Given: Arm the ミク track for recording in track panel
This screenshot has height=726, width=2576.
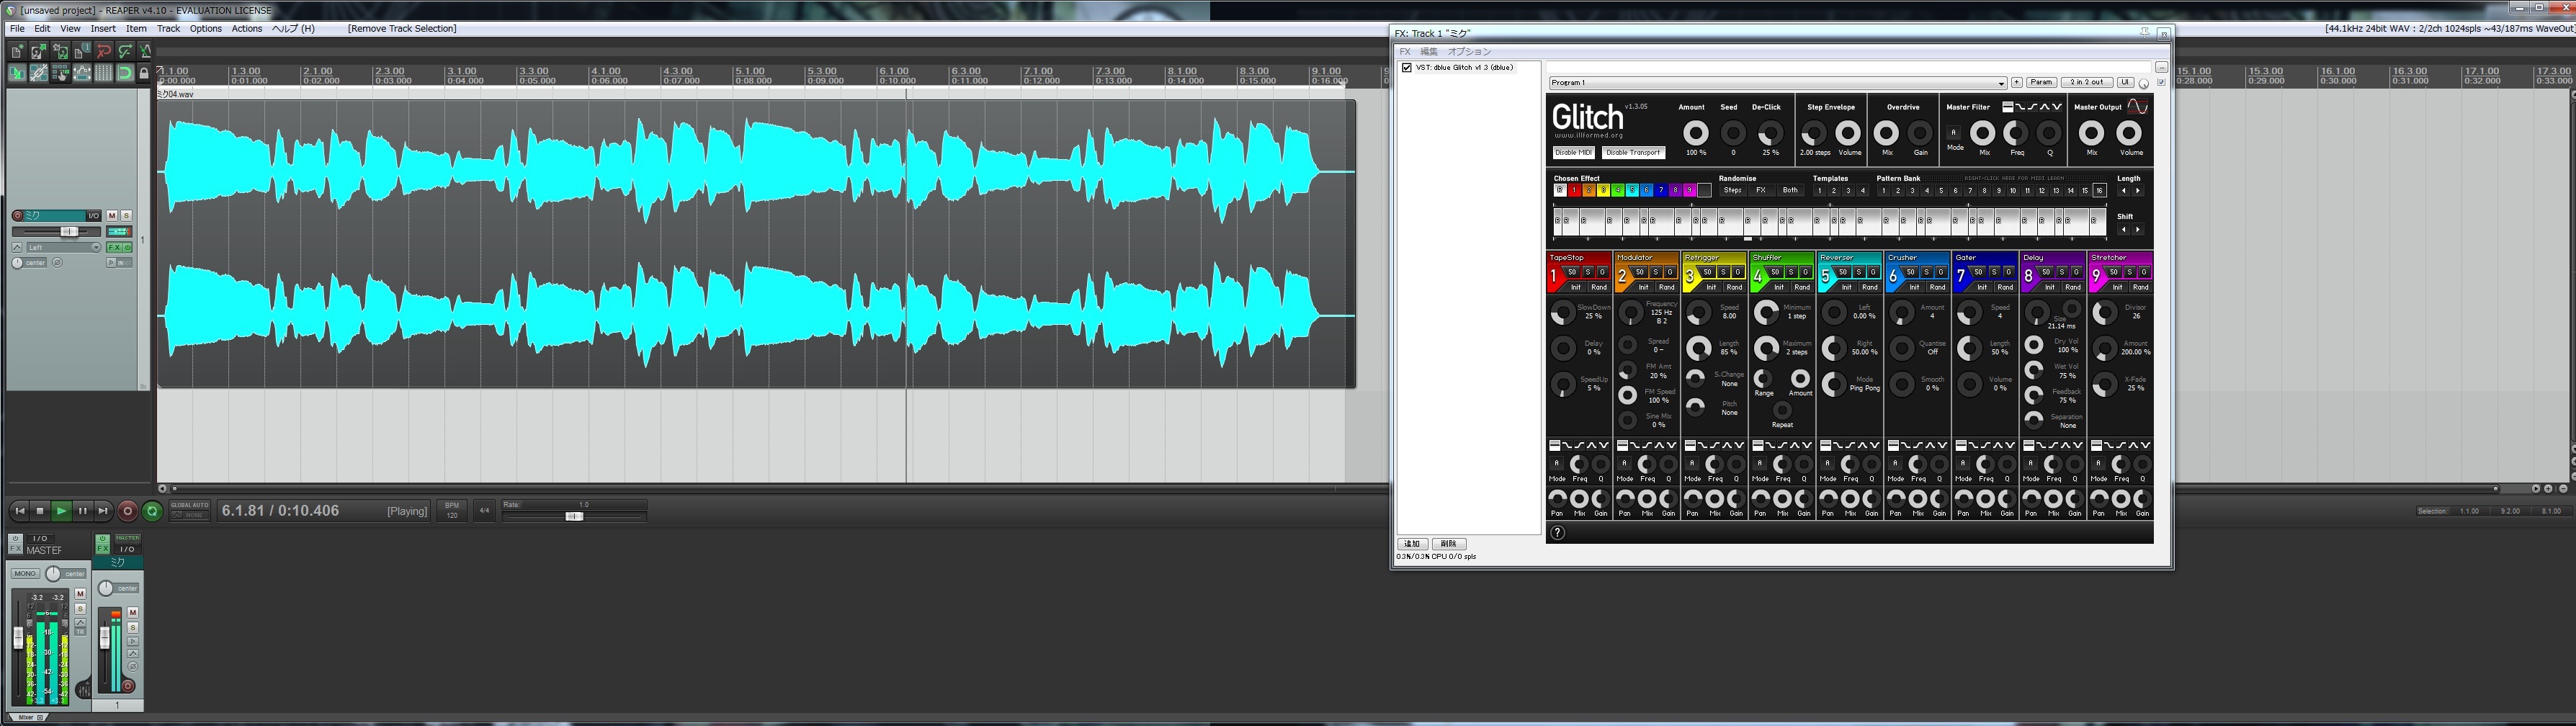Looking at the screenshot, I should coord(17,216).
